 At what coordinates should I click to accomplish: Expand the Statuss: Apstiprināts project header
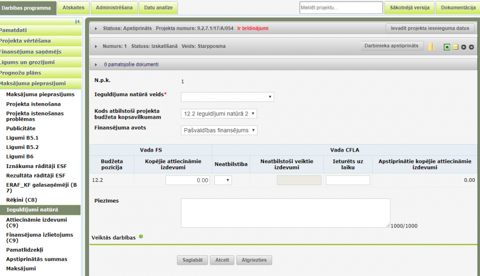coord(96,28)
